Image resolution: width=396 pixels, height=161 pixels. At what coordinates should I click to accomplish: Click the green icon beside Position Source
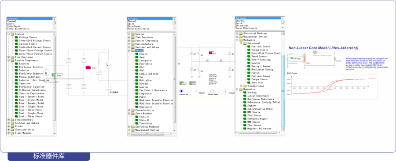point(249,47)
